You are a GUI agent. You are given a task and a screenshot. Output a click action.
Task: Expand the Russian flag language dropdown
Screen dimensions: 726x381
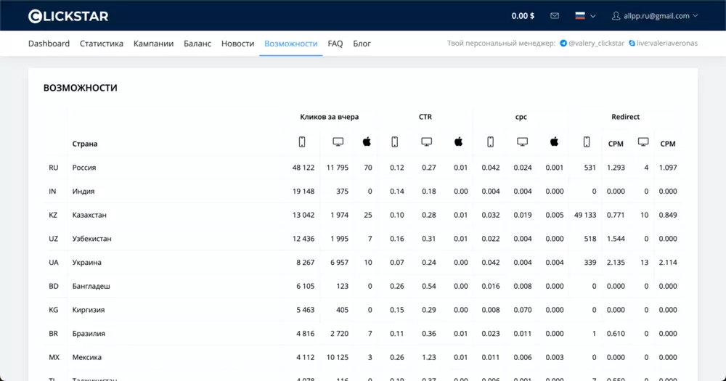(x=585, y=16)
